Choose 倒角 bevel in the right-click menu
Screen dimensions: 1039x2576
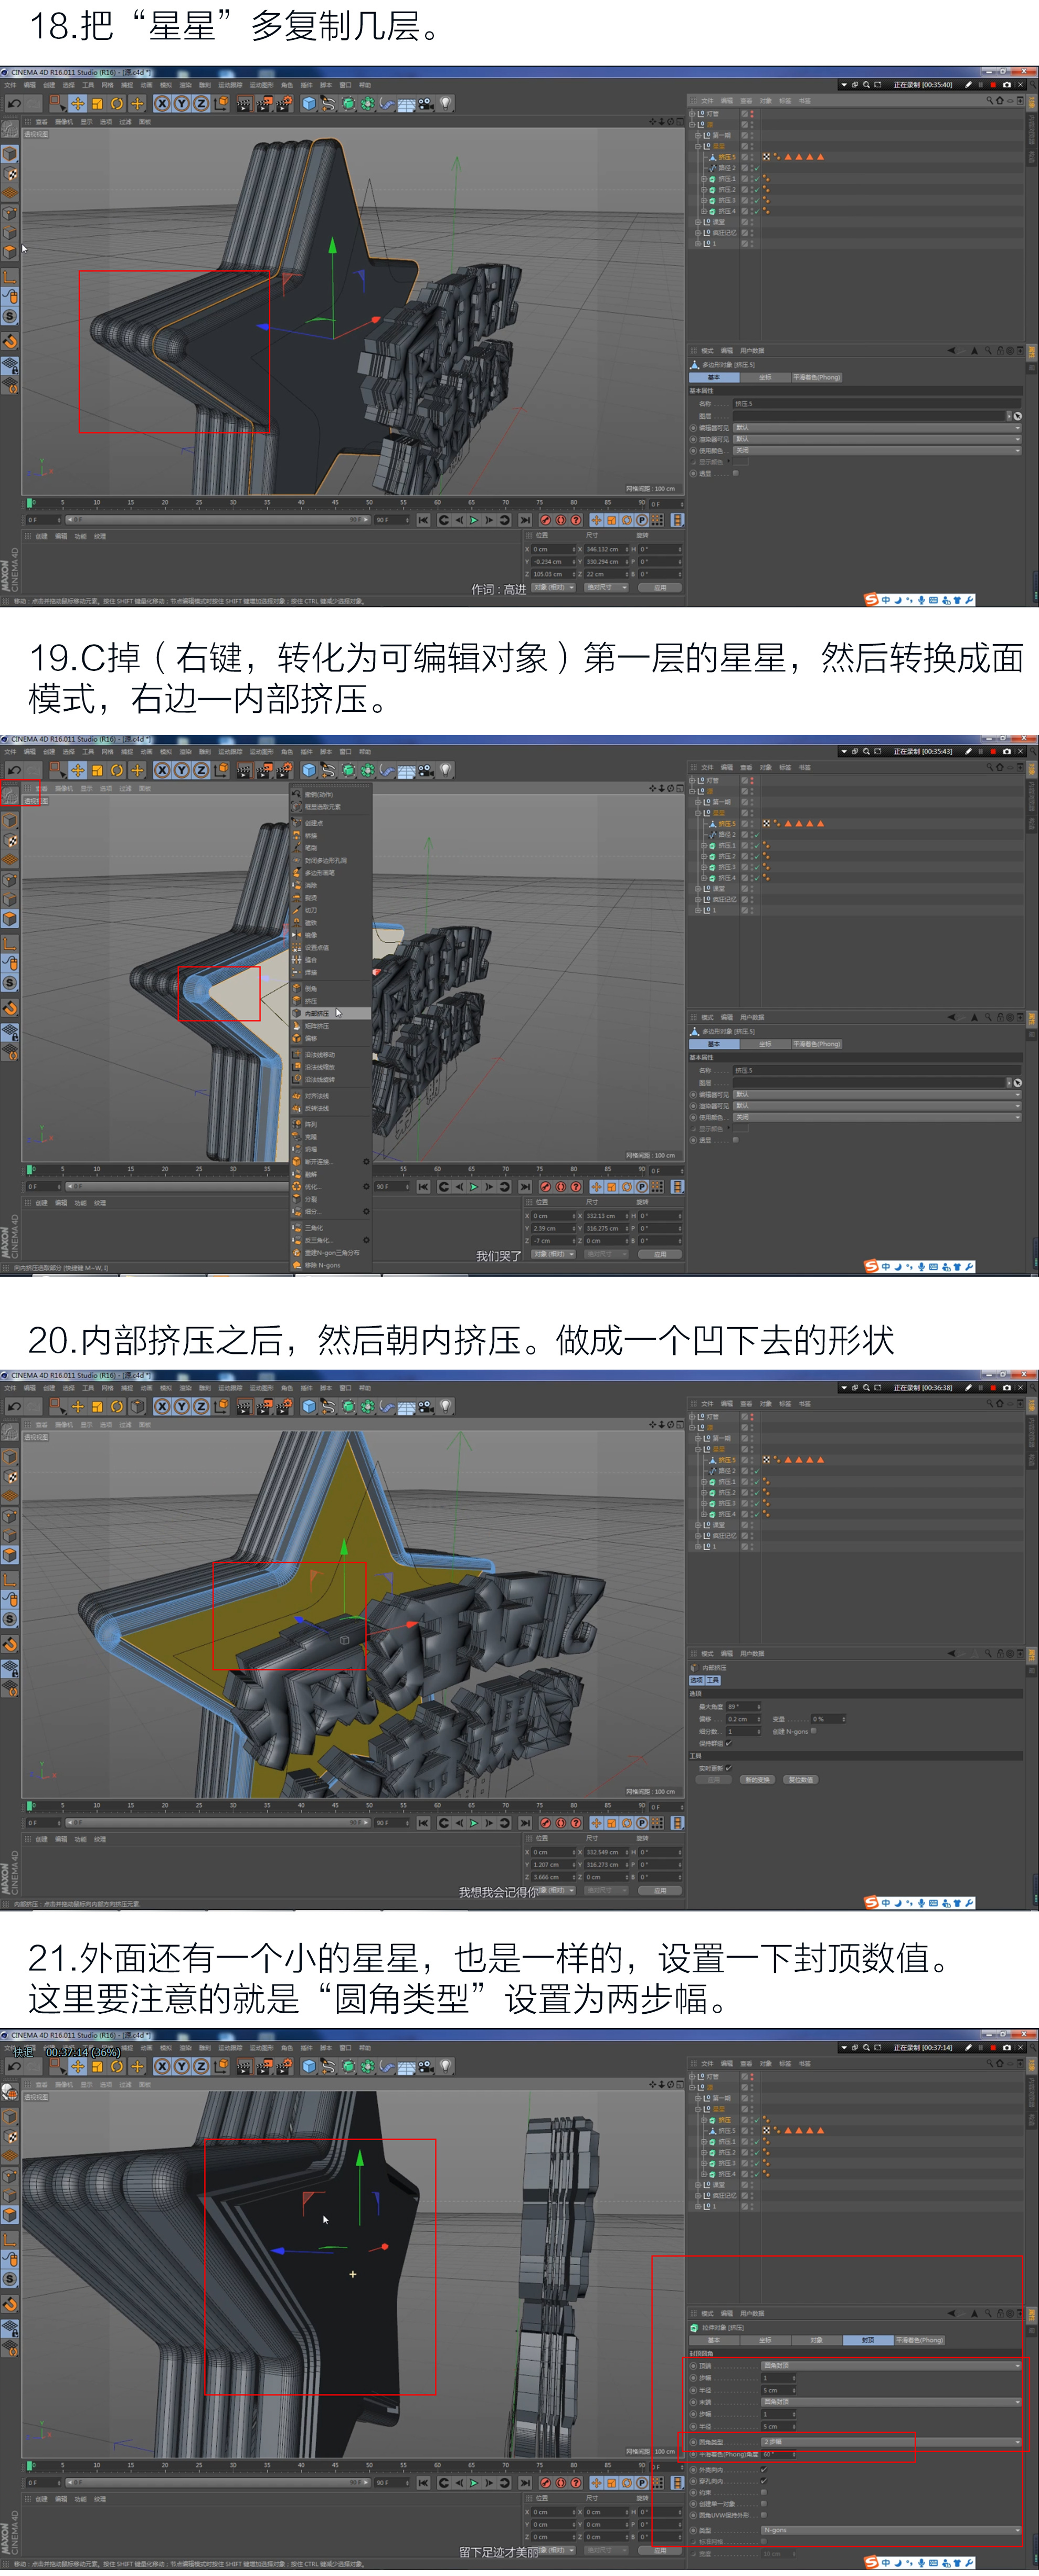(x=311, y=989)
